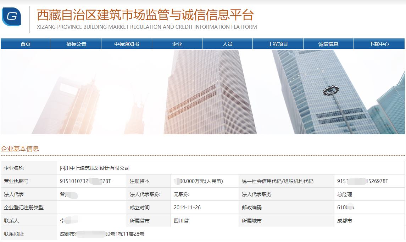Select company name 四川中七建筑规划设计有限公司
The width and height of the screenshot is (406, 242).
click(x=95, y=168)
